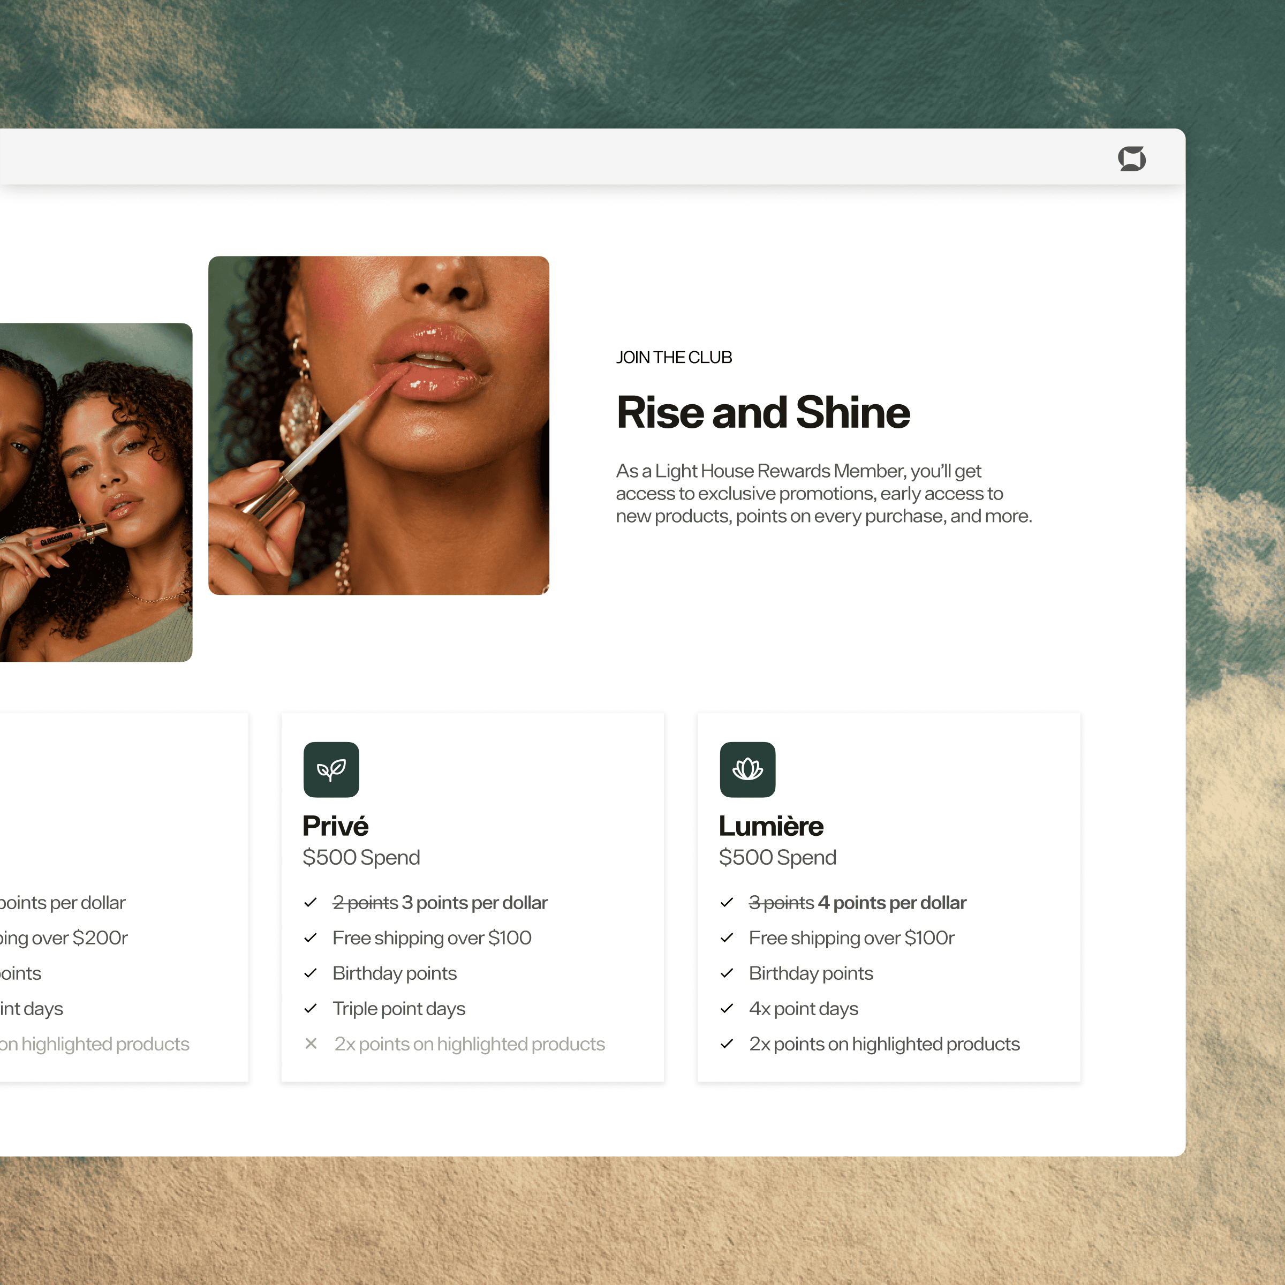Click the Rise and Shine heading
Screen dimensions: 1285x1285
[x=763, y=412]
